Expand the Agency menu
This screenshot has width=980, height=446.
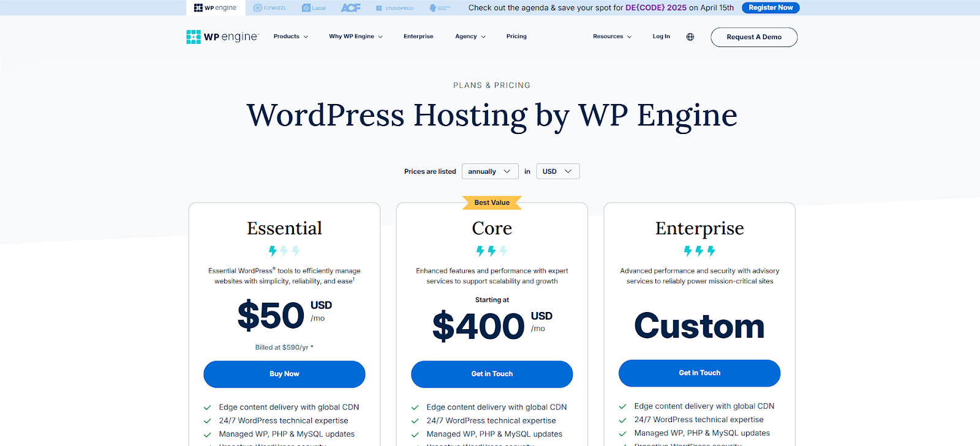pos(470,37)
